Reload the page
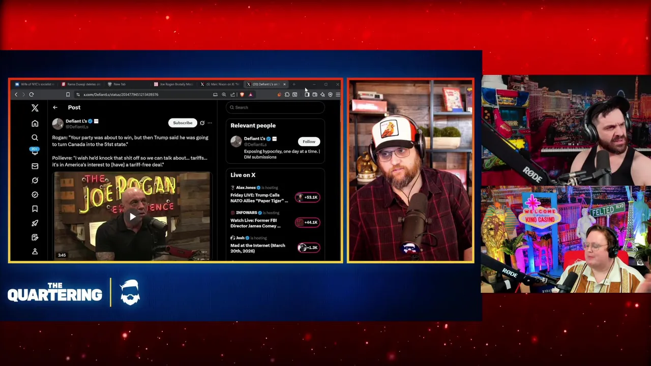 pyautogui.click(x=31, y=95)
